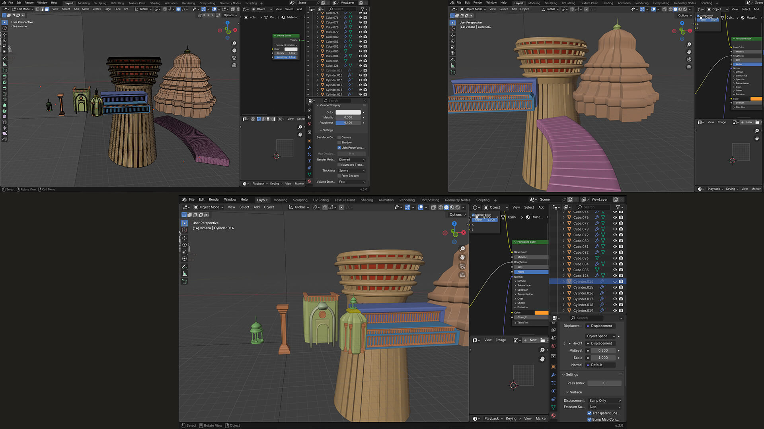Open Render menu in Cylinder.014 window
Viewport: 764px width, 429px height.
tap(214, 199)
